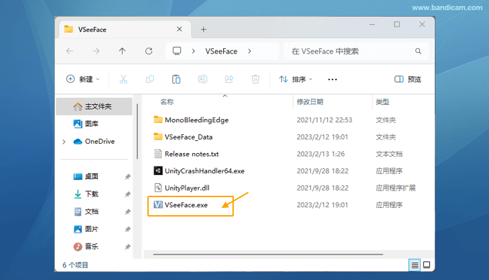Select the VSeeFace.exe application icon
Screen dimensions: 489x280
pyautogui.click(x=158, y=204)
